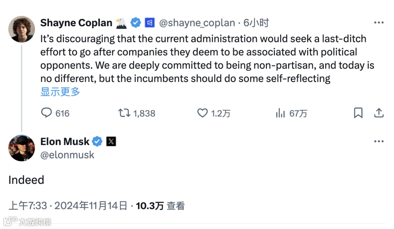The image size is (394, 229).
Task: Click the Polymarket affiliation badge
Action: tap(150, 23)
